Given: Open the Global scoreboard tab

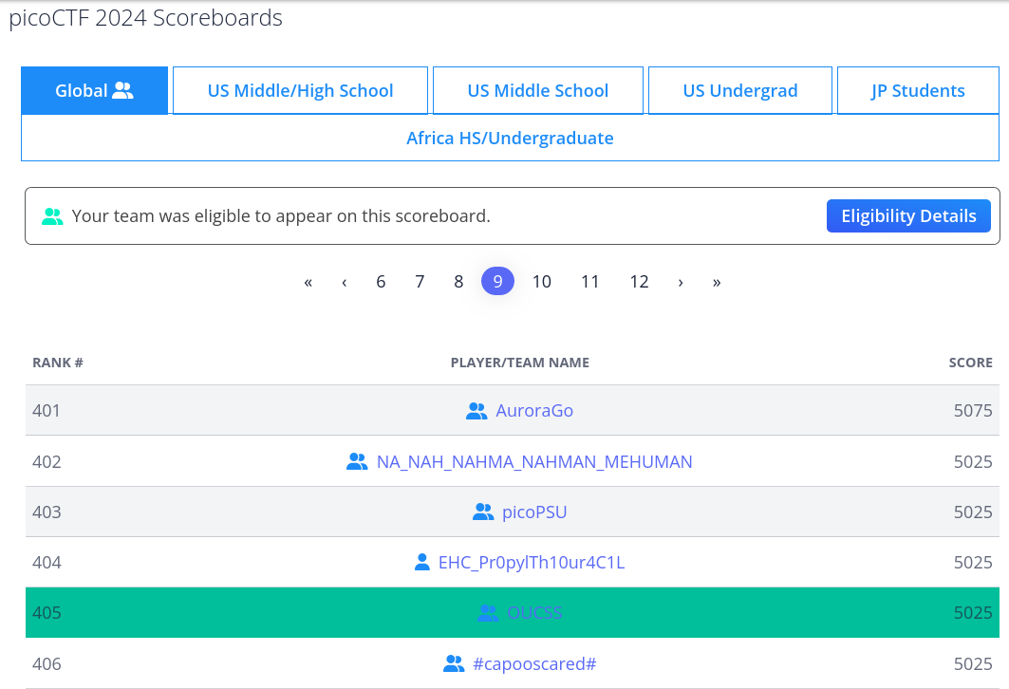Looking at the screenshot, I should [x=95, y=91].
